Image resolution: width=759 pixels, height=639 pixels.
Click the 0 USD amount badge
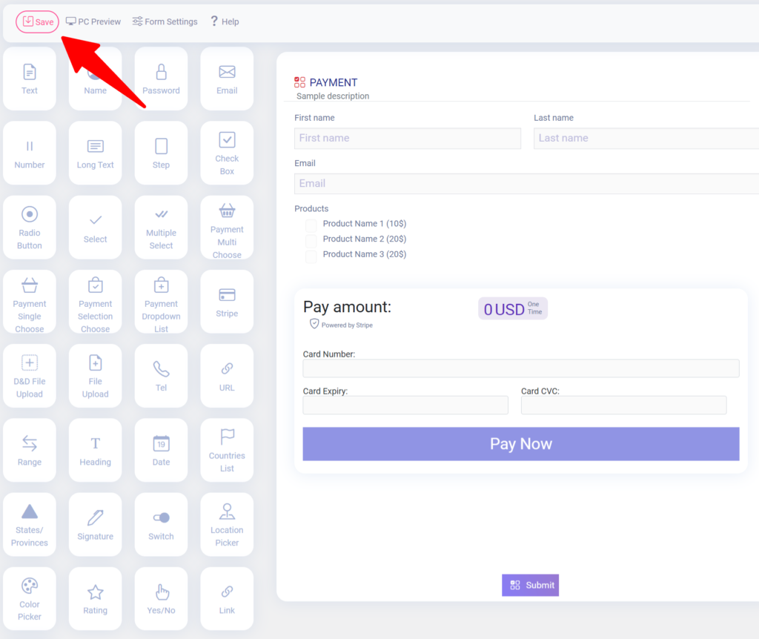pos(513,309)
